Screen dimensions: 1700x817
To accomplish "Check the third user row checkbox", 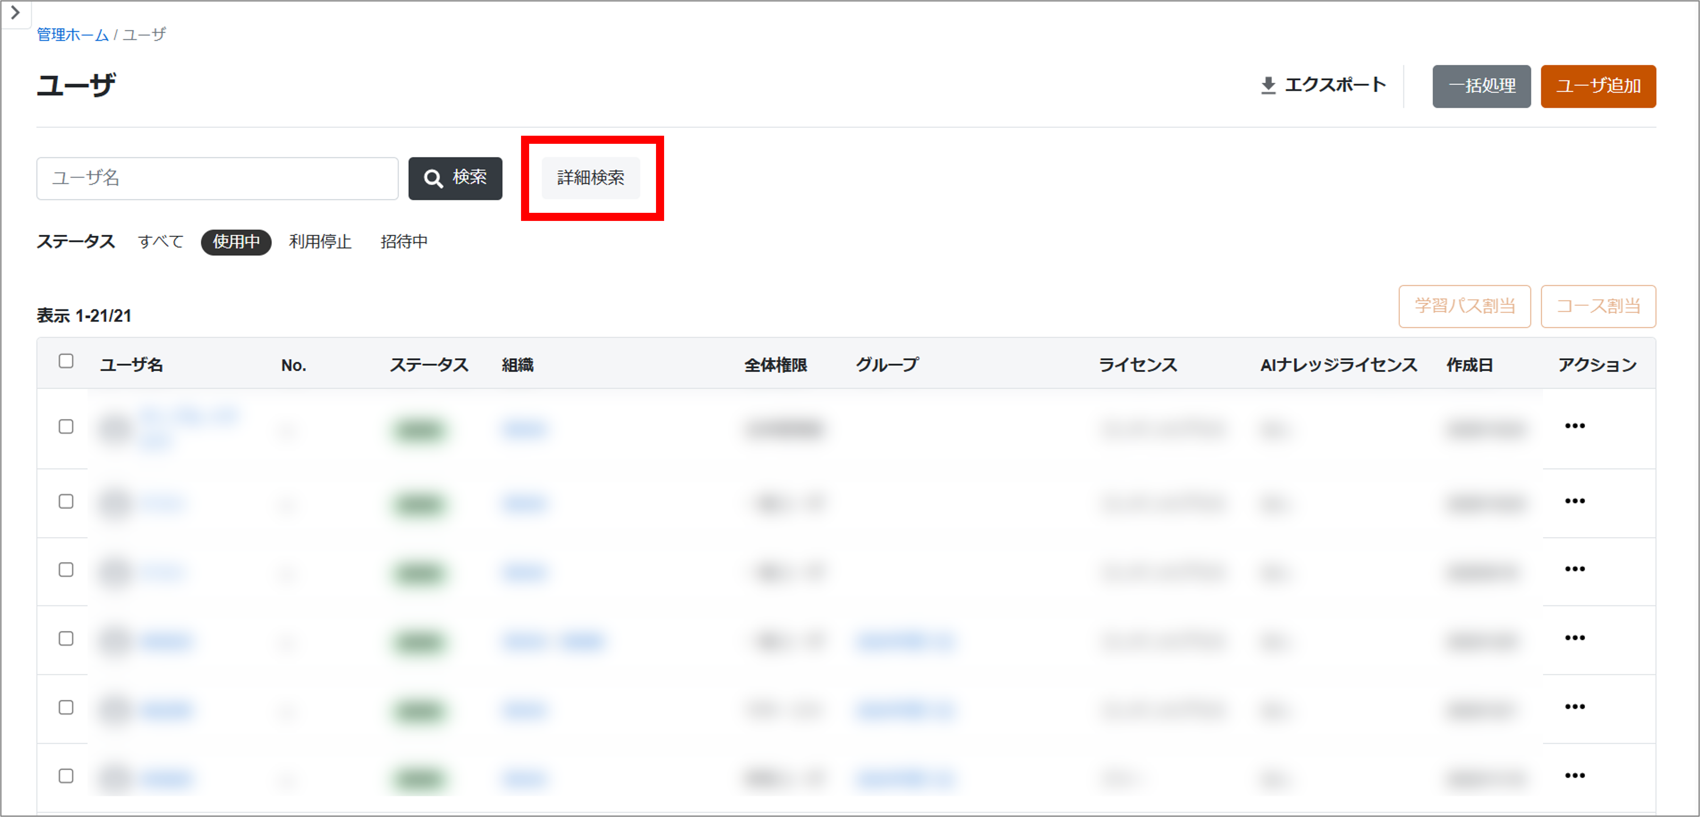I will 66,570.
